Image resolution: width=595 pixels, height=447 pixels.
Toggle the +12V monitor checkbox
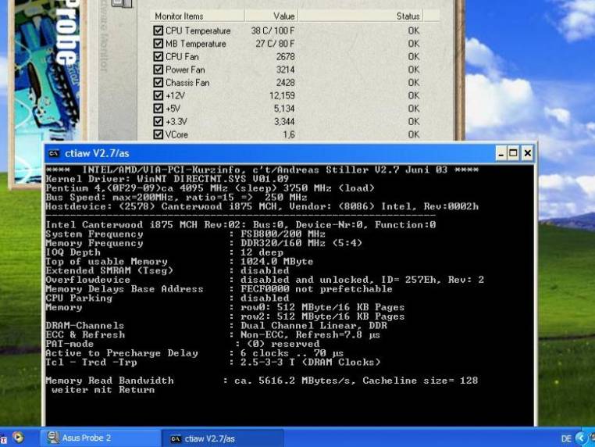coord(159,95)
